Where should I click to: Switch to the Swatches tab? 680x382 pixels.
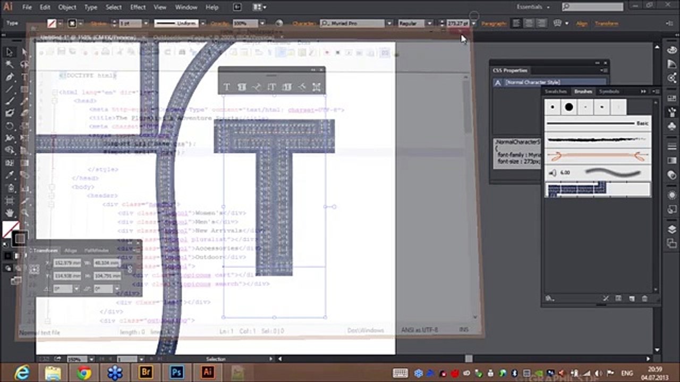click(556, 91)
